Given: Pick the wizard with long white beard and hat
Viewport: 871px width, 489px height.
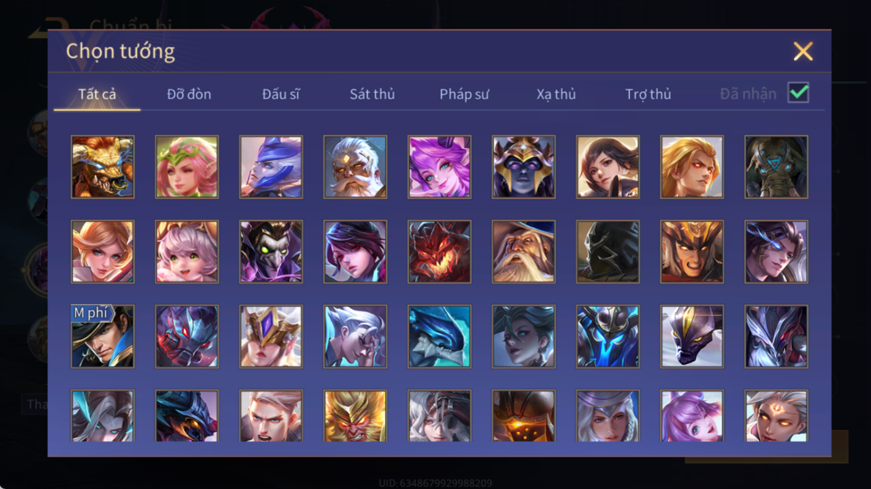Looking at the screenshot, I should [x=523, y=251].
